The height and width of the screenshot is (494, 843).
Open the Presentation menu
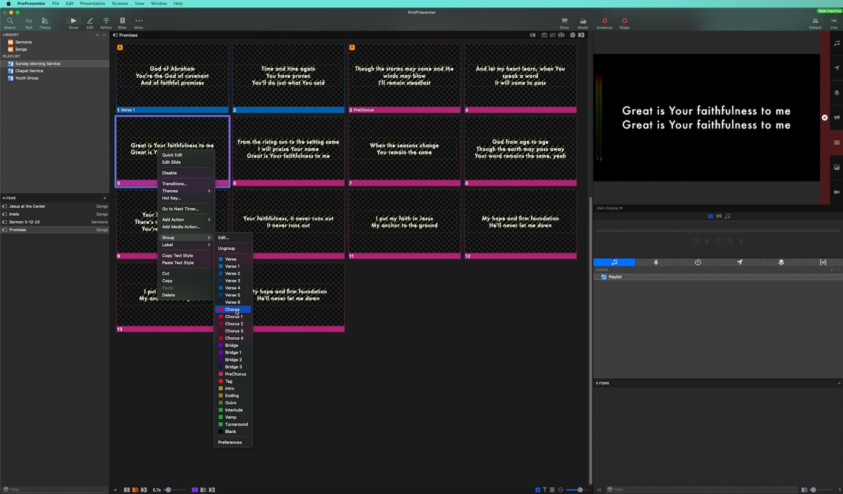[x=92, y=4]
